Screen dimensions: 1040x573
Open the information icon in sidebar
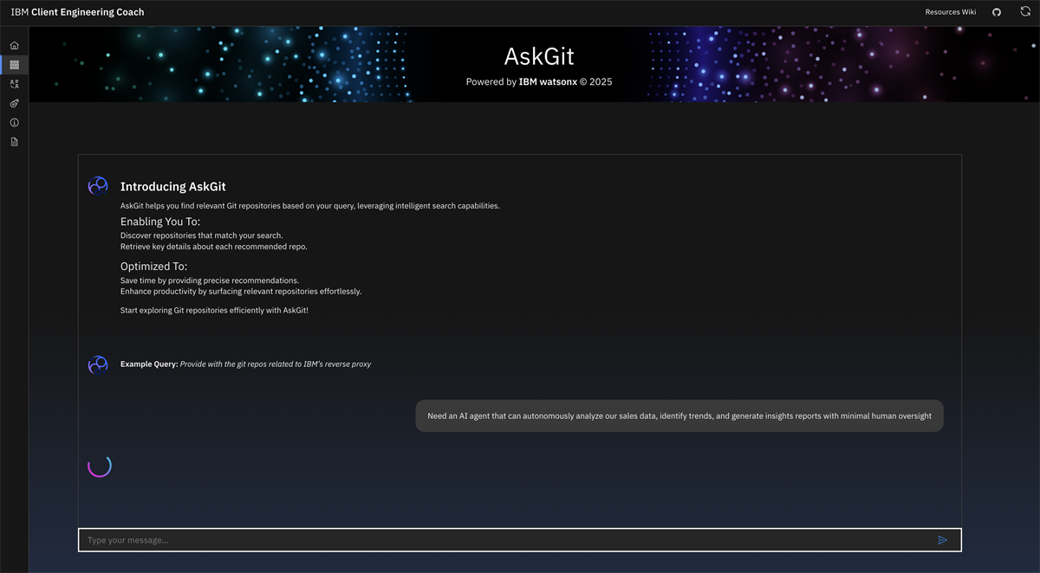pos(14,123)
